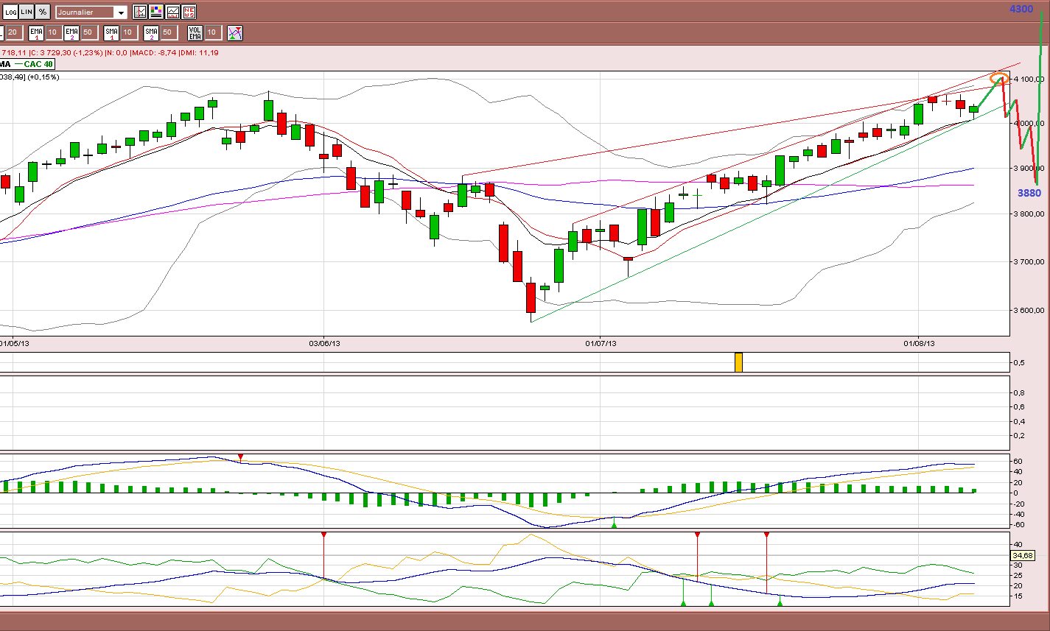Click the 3 800,00 price axis label
Viewport: 1050px width, 631px height.
tap(1029, 214)
